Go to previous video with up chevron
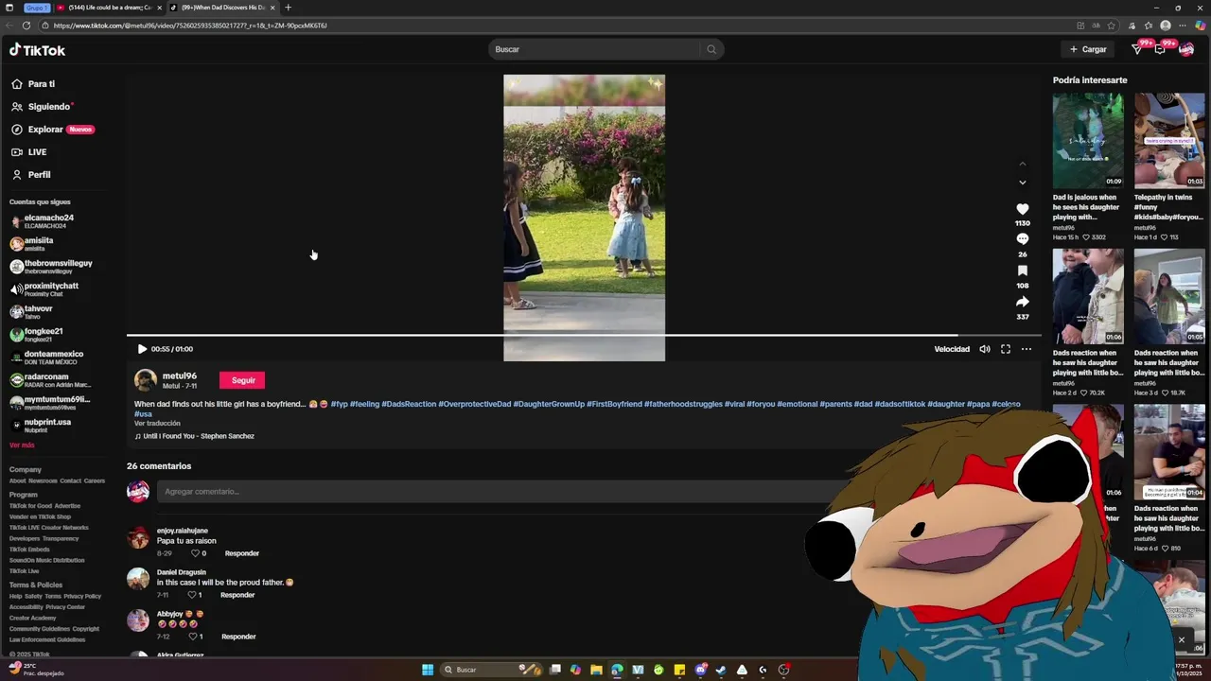Screen dimensions: 1211x681 (x=1022, y=164)
